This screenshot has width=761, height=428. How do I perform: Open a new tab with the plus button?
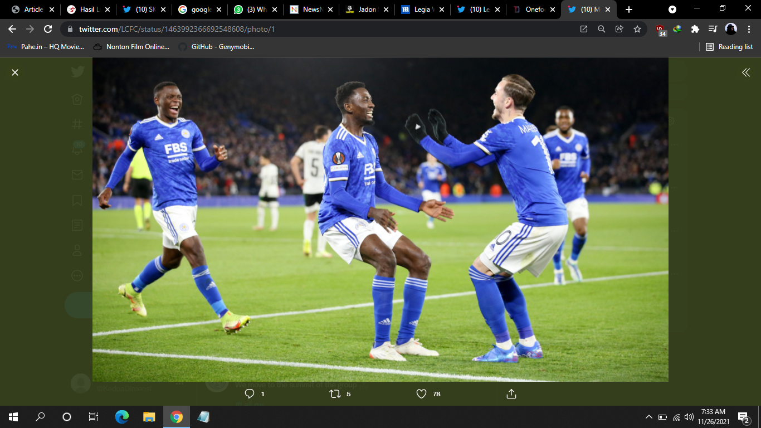[x=629, y=9]
